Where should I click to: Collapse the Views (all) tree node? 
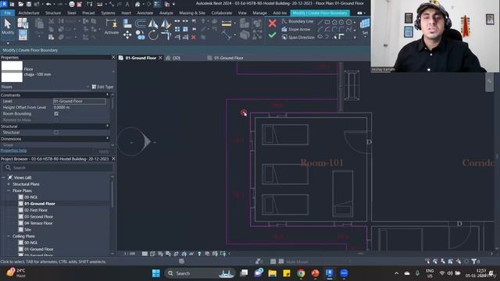4,177
